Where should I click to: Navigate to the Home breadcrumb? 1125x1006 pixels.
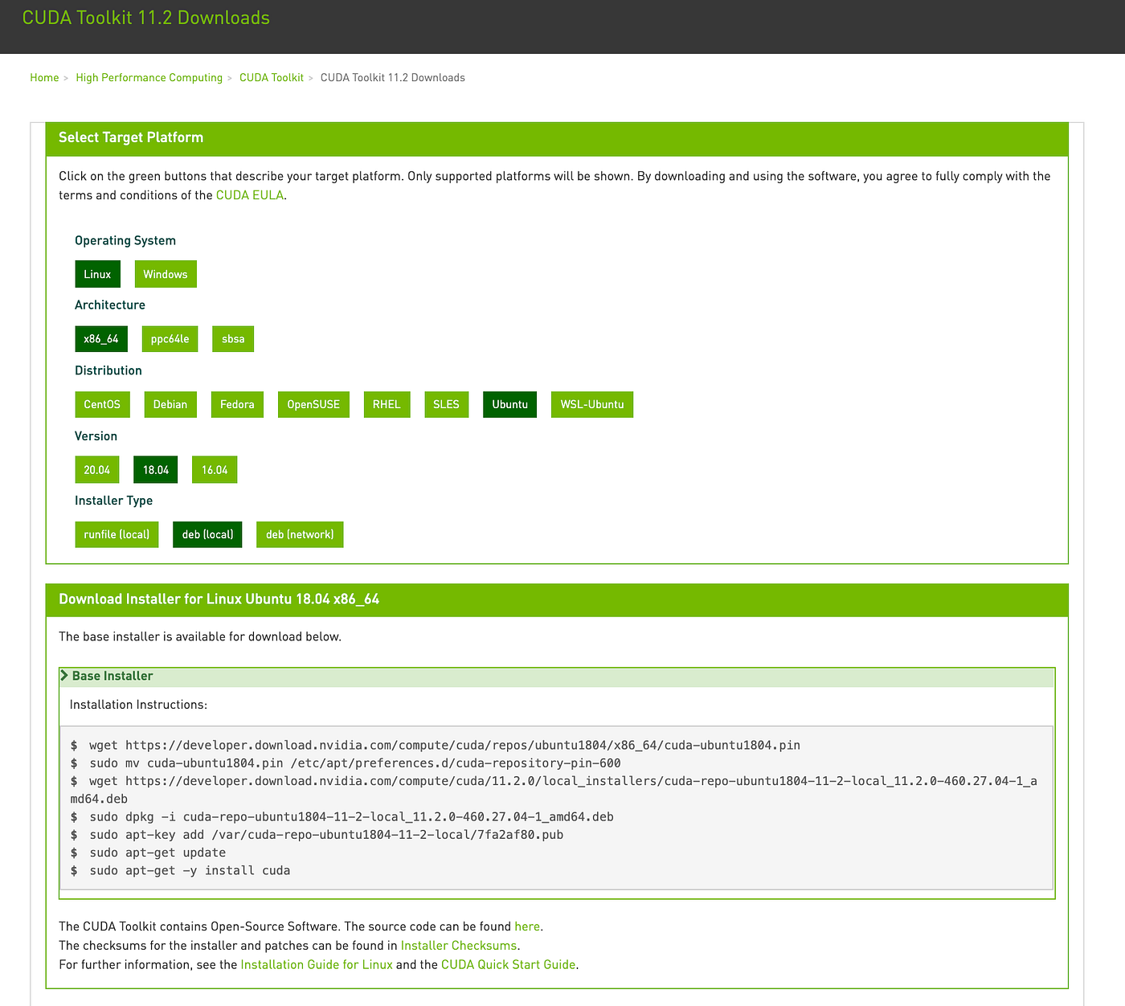click(44, 77)
